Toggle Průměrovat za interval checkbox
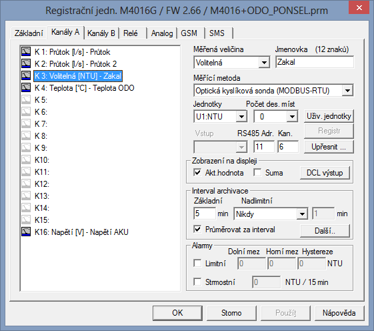The width and height of the screenshot is (374, 331). (x=197, y=230)
